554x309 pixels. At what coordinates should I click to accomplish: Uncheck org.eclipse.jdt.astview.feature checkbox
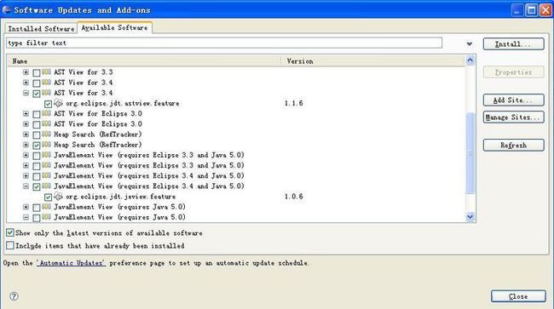pos(48,104)
